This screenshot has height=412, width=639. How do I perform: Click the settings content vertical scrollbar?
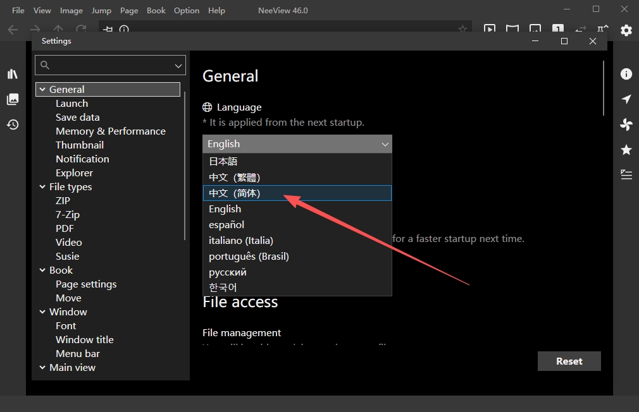(x=603, y=88)
